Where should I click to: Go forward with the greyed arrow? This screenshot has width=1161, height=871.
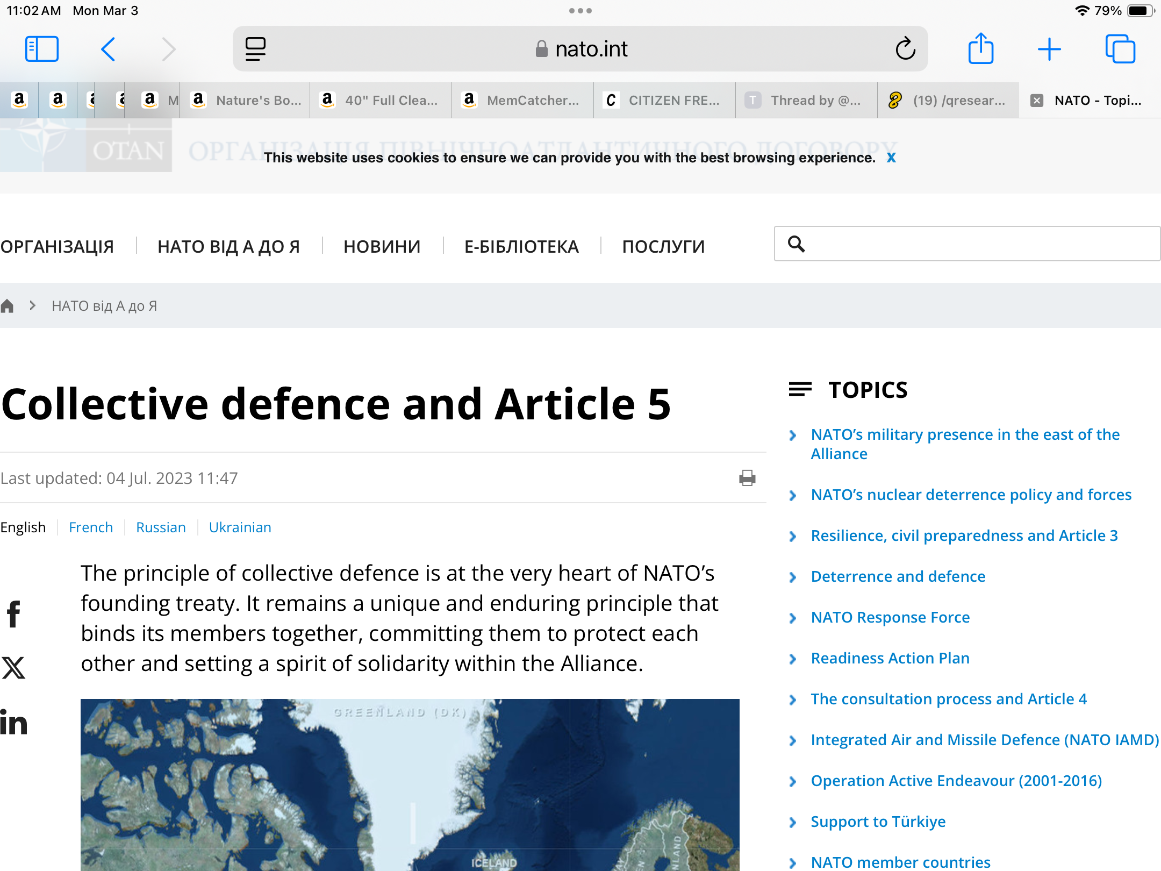click(168, 49)
